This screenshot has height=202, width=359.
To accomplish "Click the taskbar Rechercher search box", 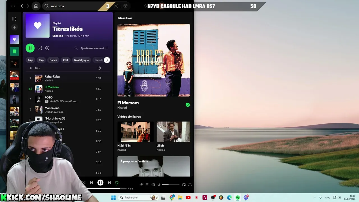I will (139, 198).
